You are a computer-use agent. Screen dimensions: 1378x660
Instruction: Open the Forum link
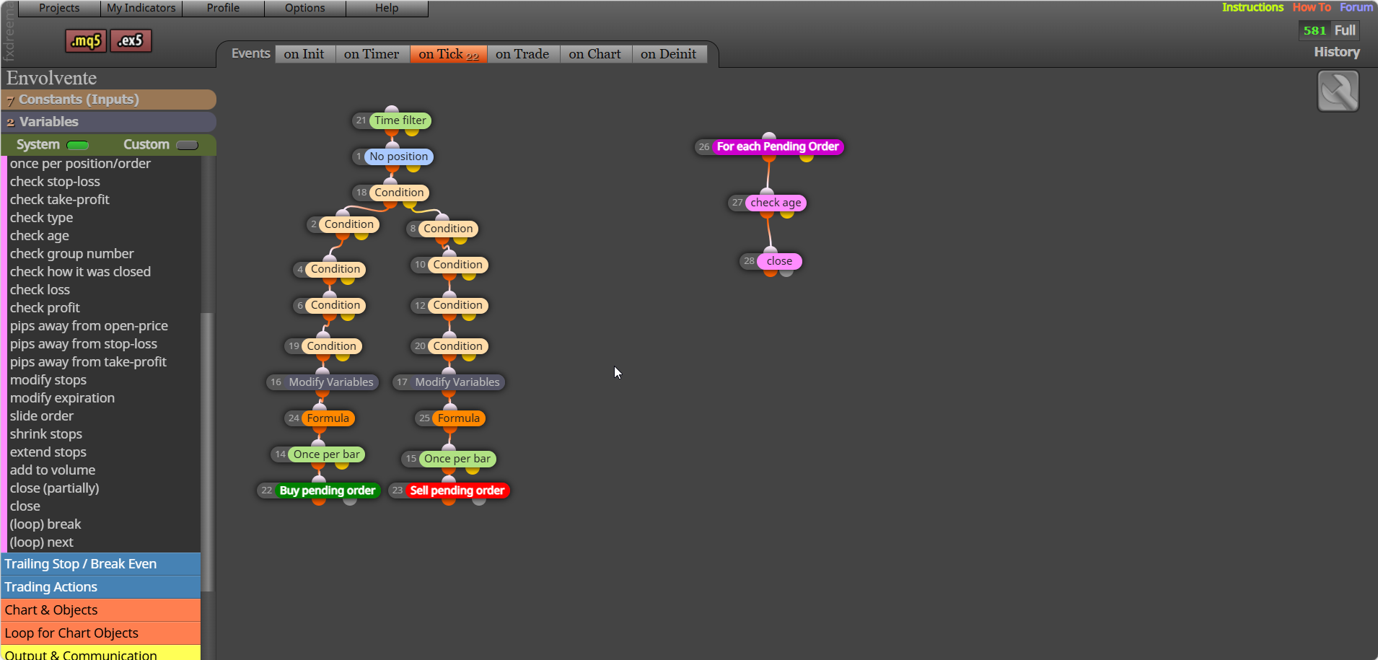pyautogui.click(x=1356, y=7)
